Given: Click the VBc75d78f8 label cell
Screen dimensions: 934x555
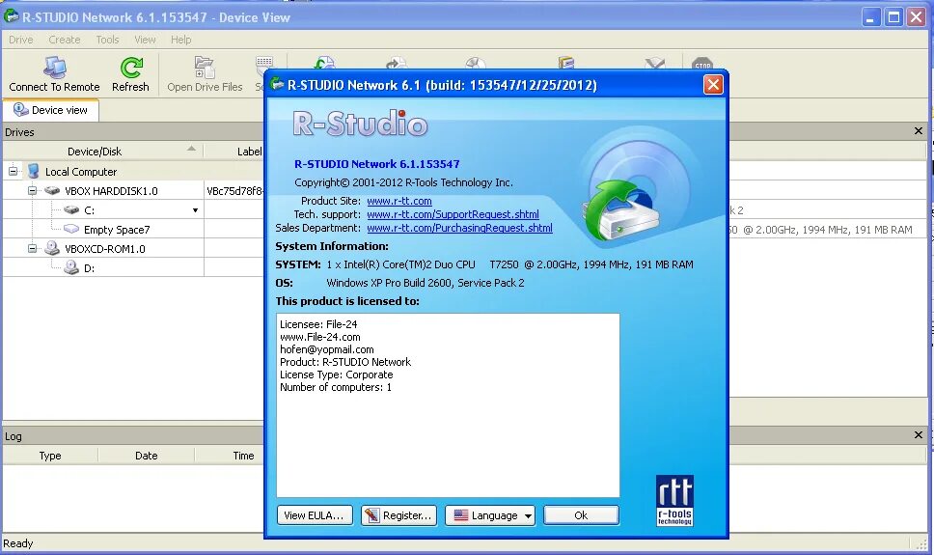Looking at the screenshot, I should pos(234,191).
